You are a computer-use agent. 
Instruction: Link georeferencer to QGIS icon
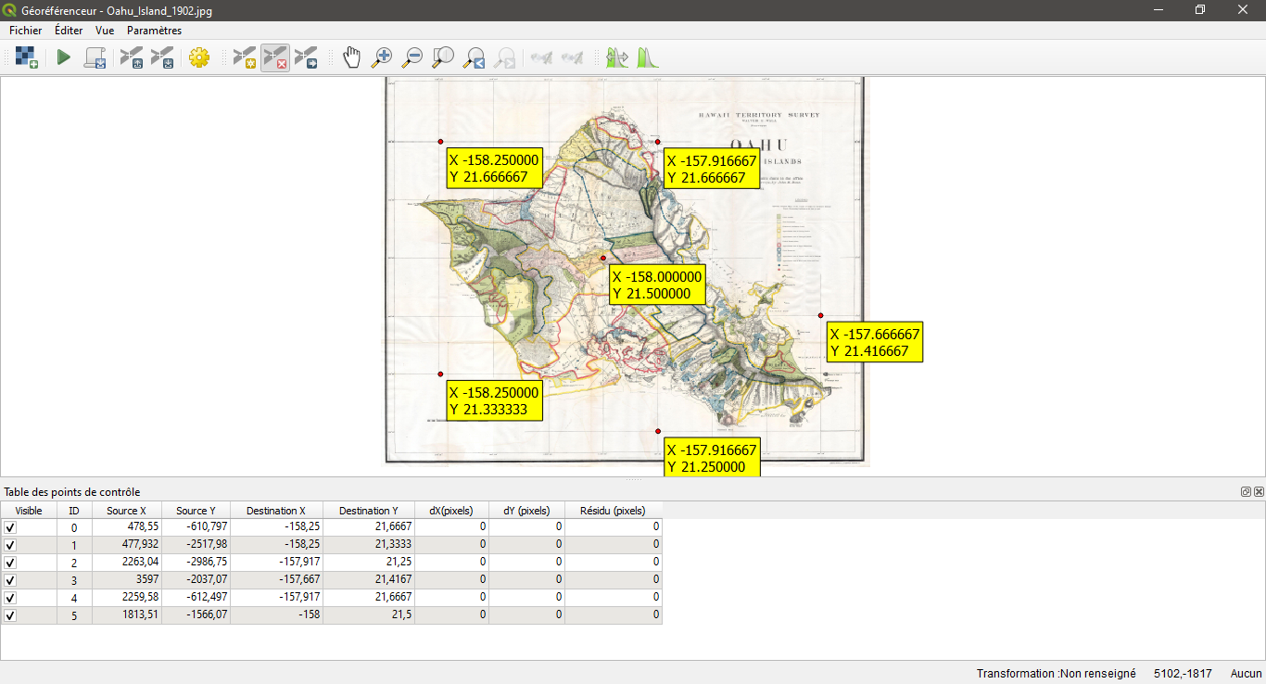[541, 57]
